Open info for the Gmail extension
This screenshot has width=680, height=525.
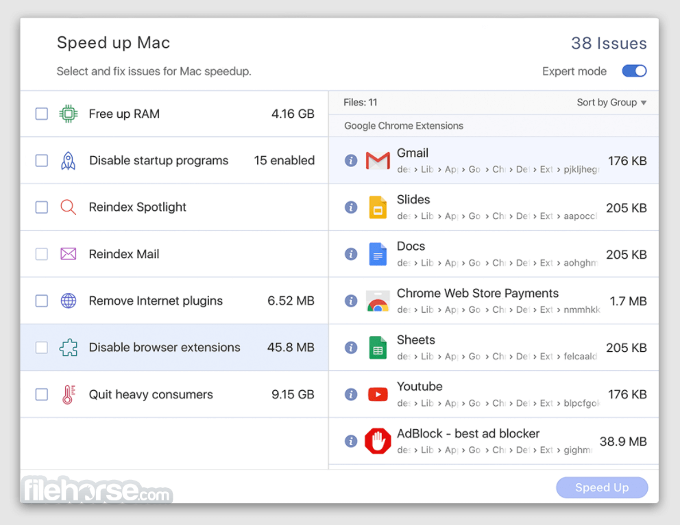click(x=351, y=161)
